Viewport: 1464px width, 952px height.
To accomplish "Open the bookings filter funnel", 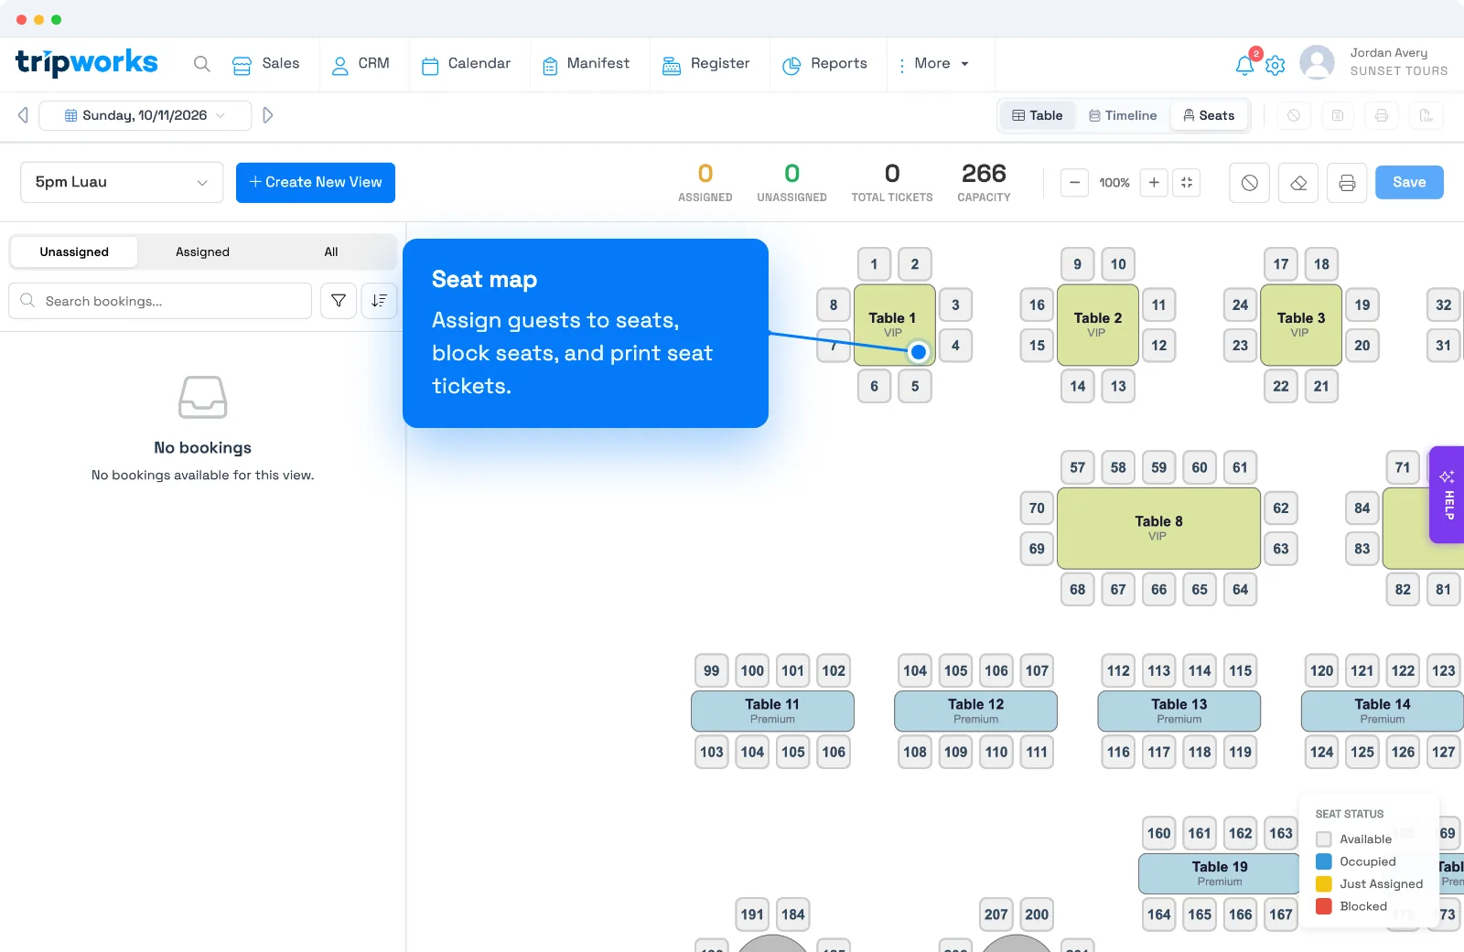I will (x=339, y=301).
